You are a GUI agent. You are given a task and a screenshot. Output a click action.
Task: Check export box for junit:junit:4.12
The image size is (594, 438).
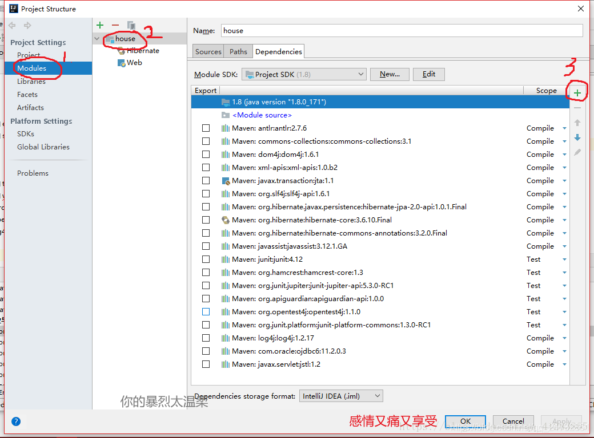[206, 259]
